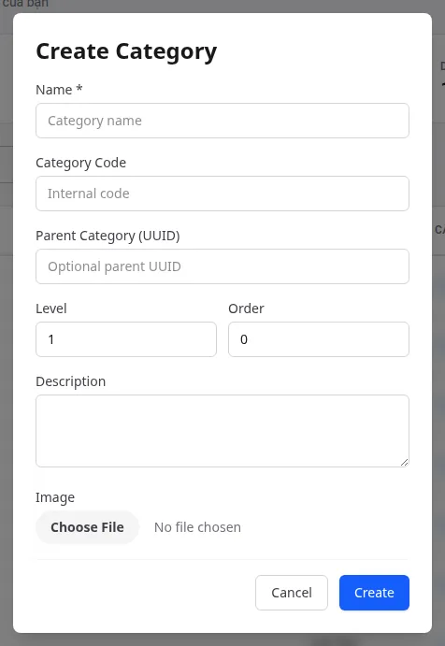Click the Name * label

pos(59,90)
